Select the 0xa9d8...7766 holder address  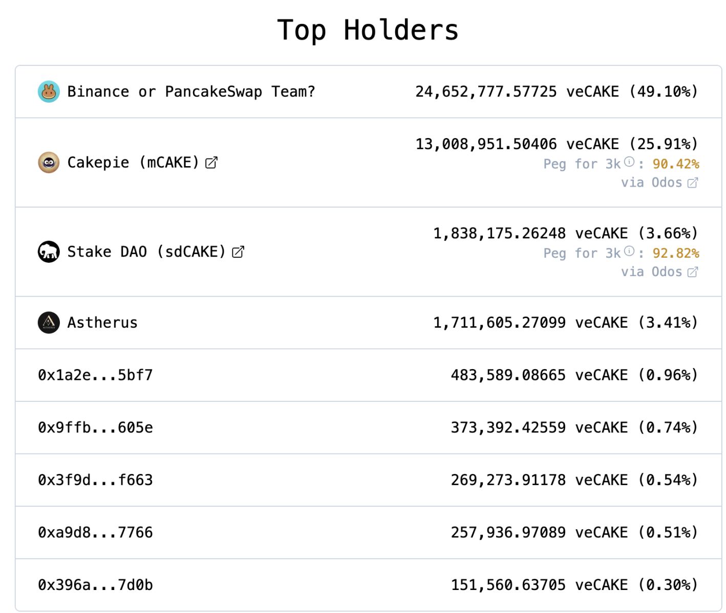(95, 533)
